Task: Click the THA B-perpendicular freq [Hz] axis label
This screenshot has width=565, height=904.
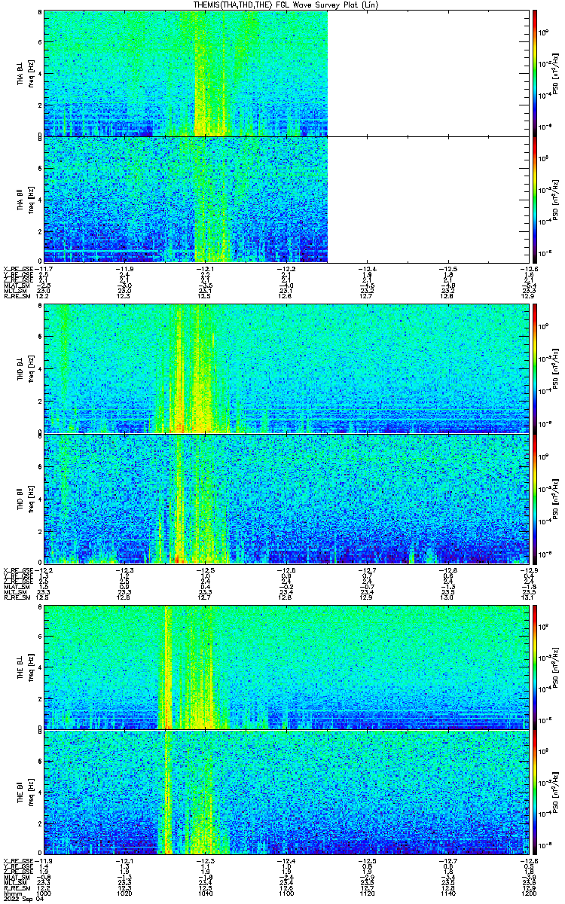Action: pos(30,73)
